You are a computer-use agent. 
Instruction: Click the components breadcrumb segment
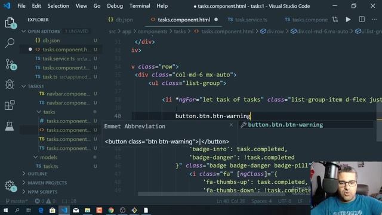tap(153, 32)
